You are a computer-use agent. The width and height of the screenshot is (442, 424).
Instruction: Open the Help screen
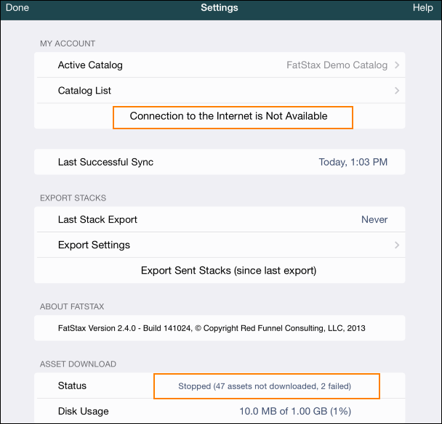(422, 7)
